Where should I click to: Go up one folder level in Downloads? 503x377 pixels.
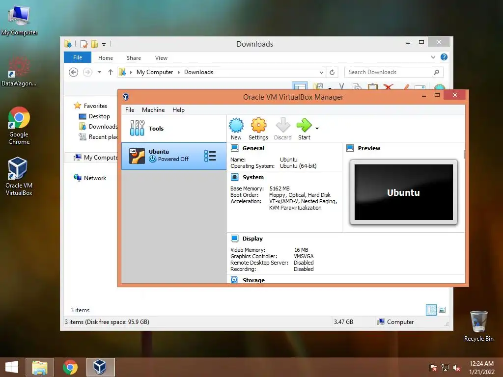point(111,72)
